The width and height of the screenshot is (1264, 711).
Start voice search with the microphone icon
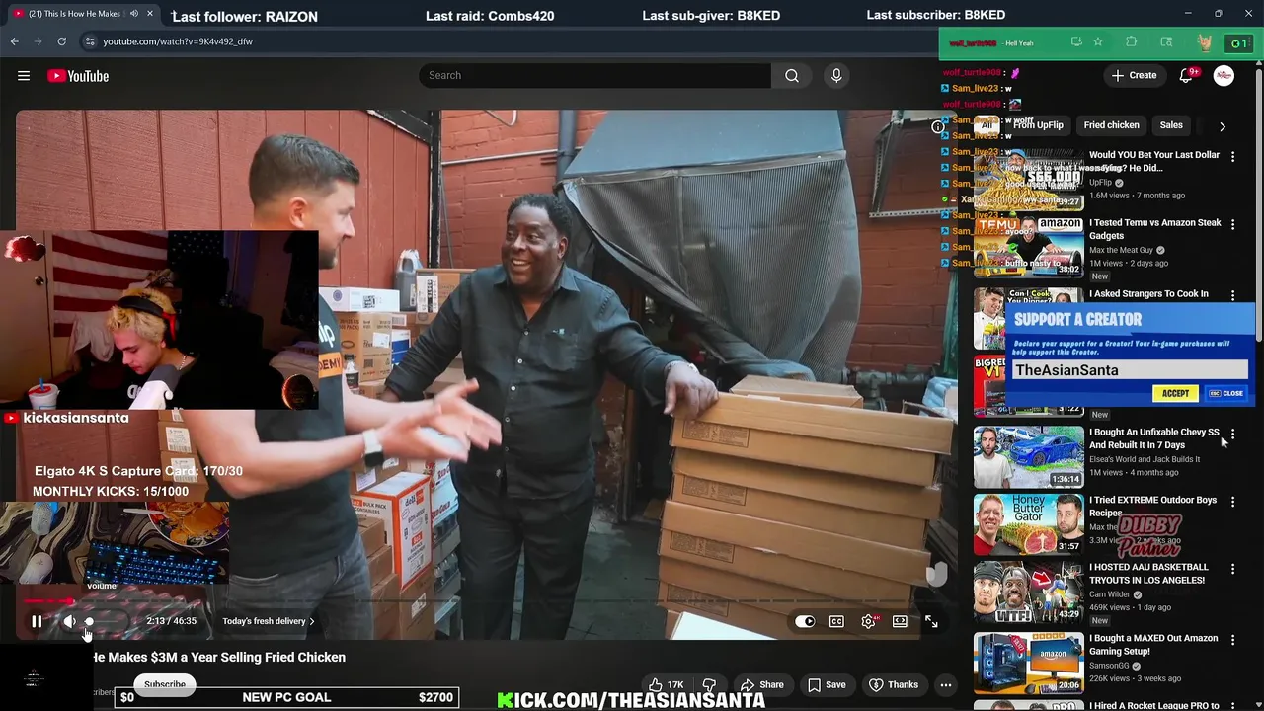pos(836,75)
